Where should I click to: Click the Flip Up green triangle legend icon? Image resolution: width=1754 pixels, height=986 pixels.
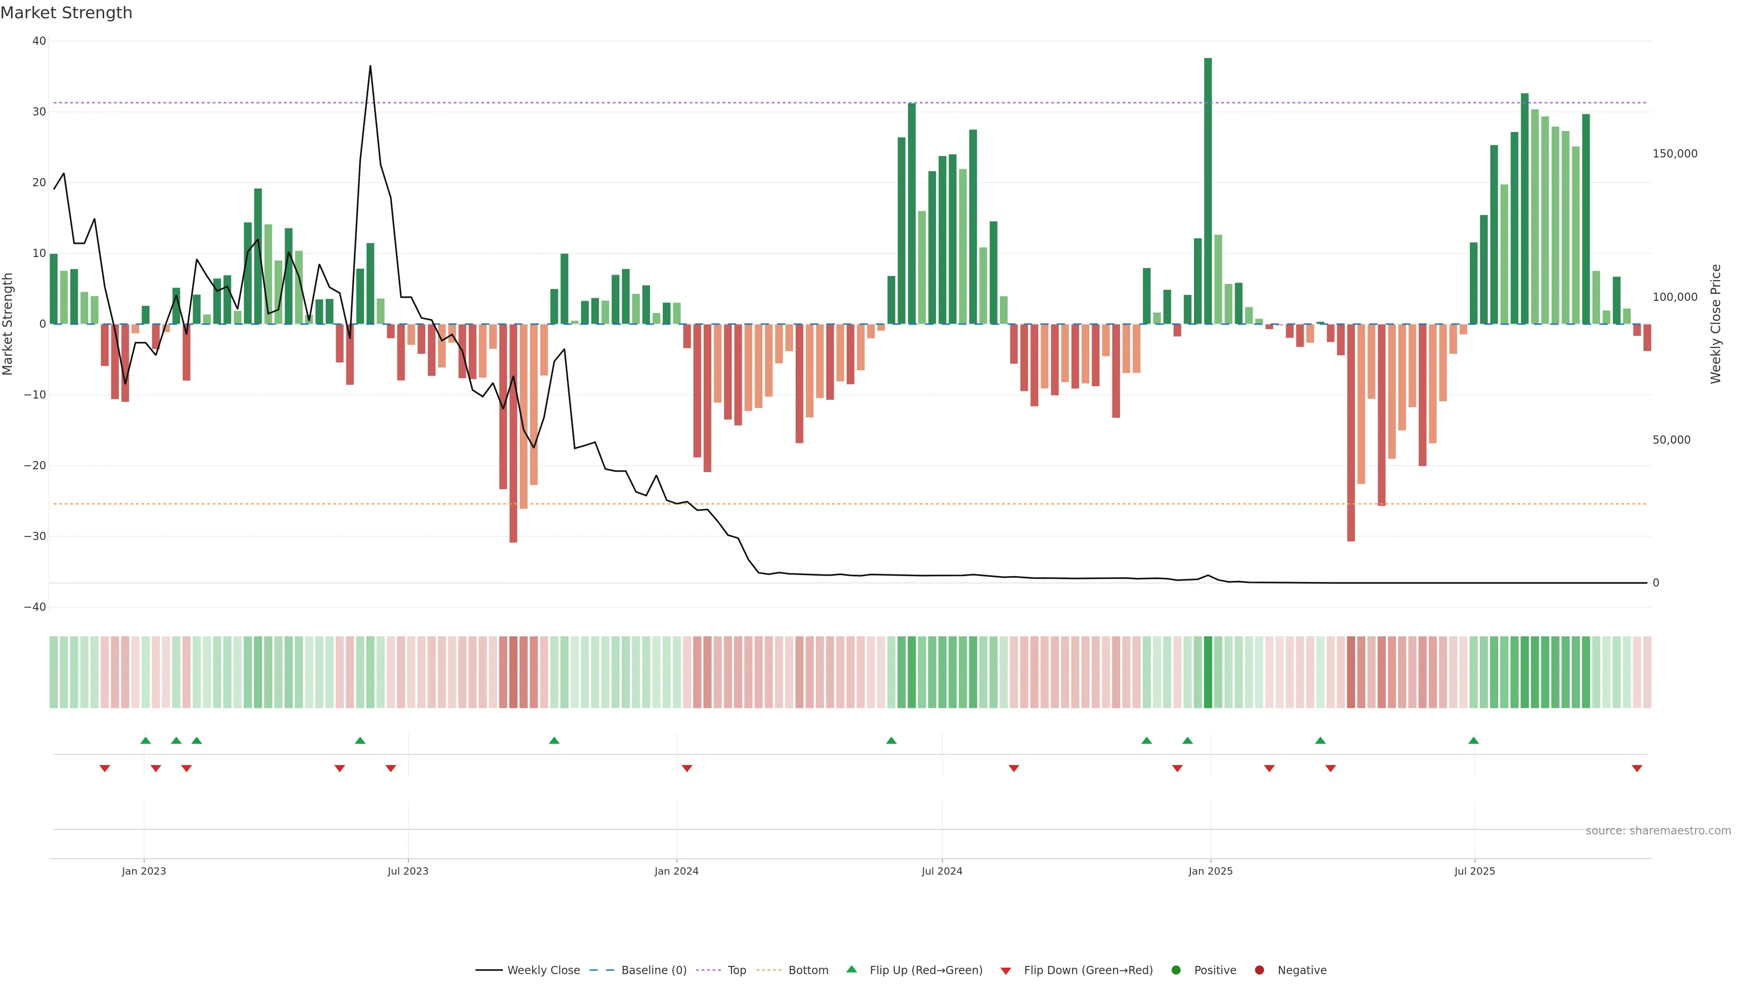tap(851, 969)
